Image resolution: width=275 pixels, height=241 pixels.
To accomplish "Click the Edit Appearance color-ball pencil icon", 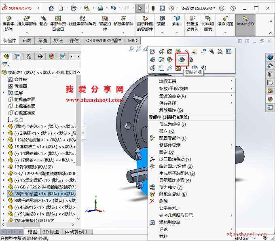I will tap(169, 60).
